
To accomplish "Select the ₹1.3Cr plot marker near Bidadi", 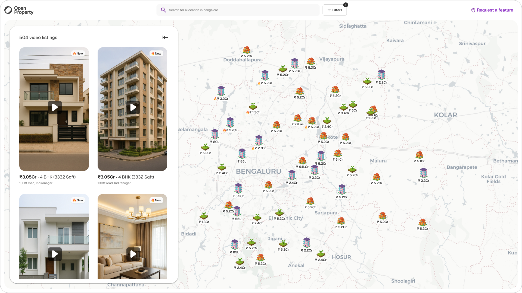I will pyautogui.click(x=204, y=216).
